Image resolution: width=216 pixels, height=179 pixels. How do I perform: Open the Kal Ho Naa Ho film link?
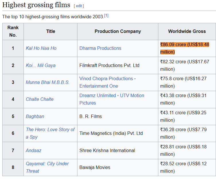pyautogui.click(x=41, y=48)
